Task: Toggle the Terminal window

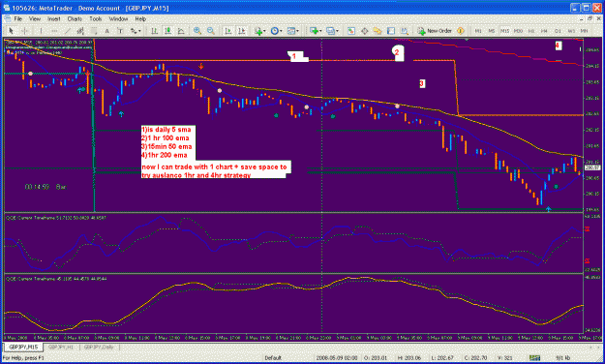Action: point(391,31)
